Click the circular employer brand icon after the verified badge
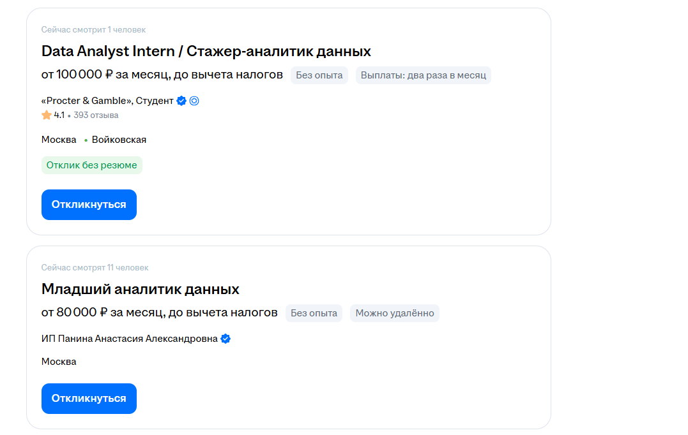The image size is (688, 435). [x=194, y=100]
